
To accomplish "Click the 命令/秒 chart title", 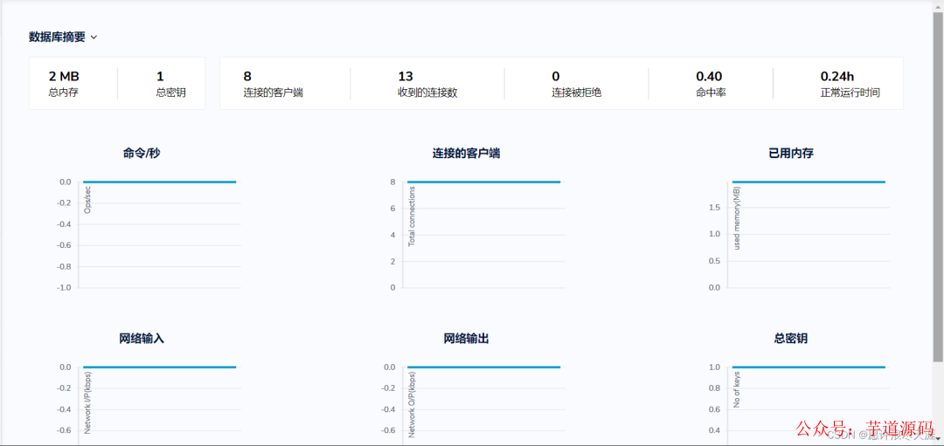I will click(x=142, y=154).
